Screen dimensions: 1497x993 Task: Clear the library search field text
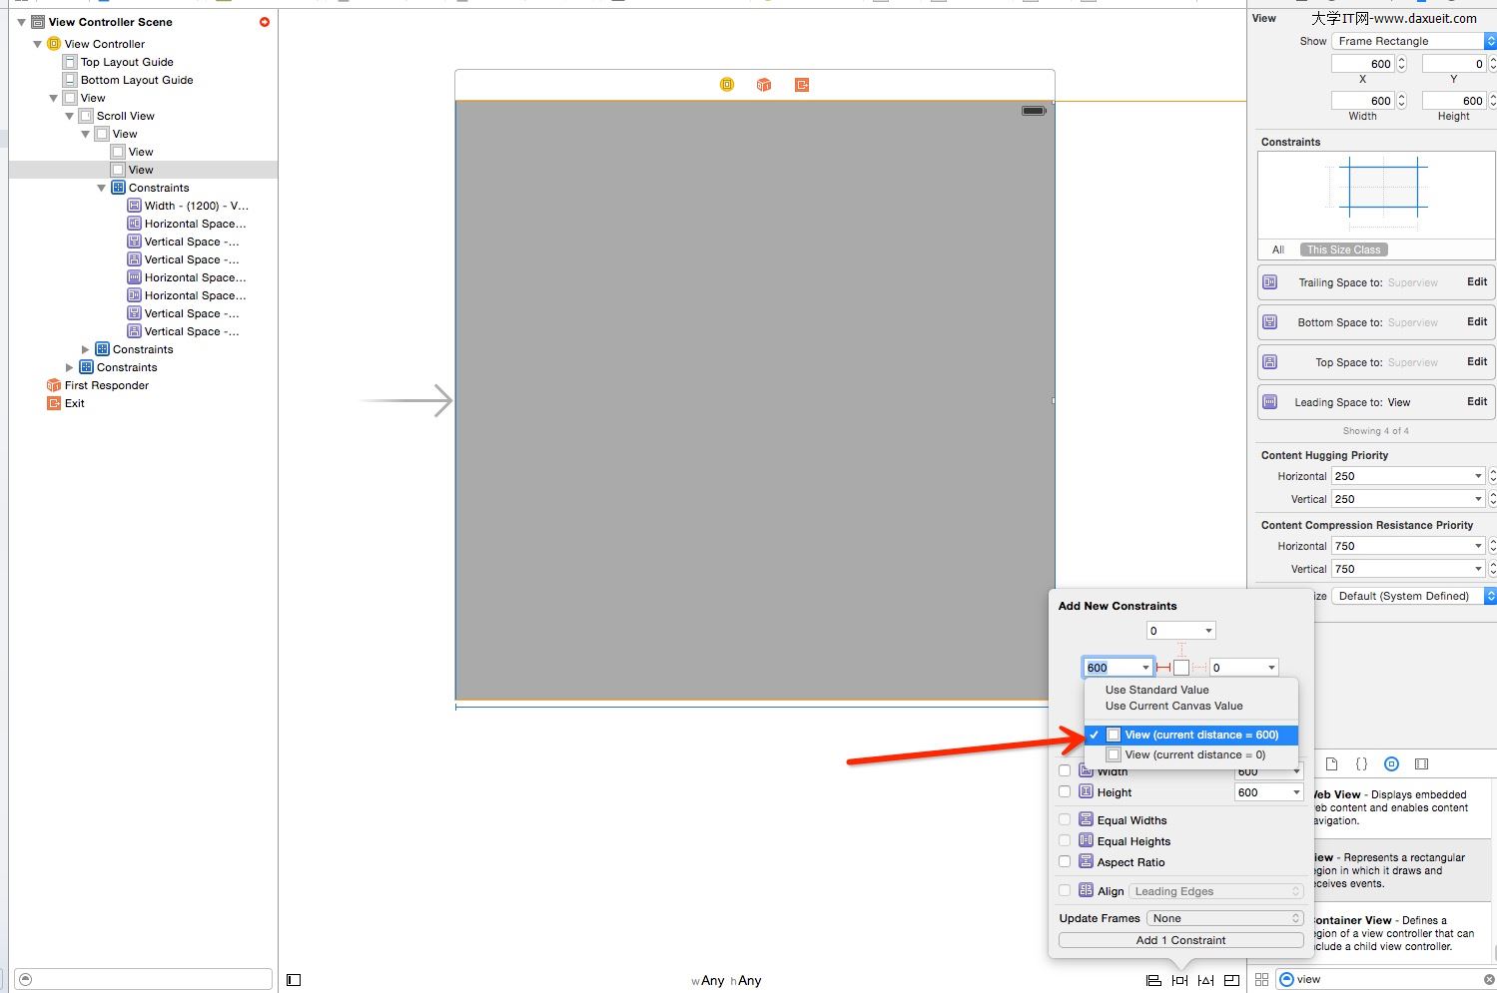(x=1489, y=980)
